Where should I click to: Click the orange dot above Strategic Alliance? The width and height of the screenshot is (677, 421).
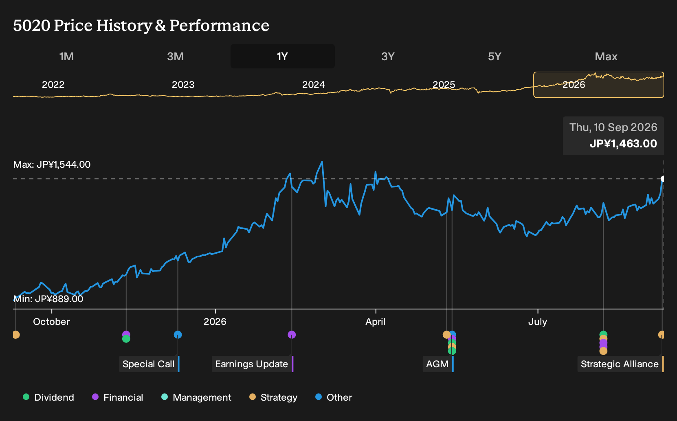tap(661, 335)
